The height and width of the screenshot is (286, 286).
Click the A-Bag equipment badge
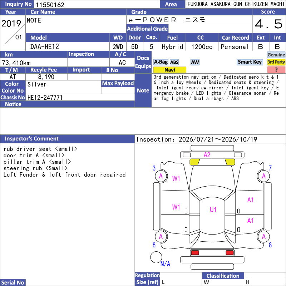(161, 62)
